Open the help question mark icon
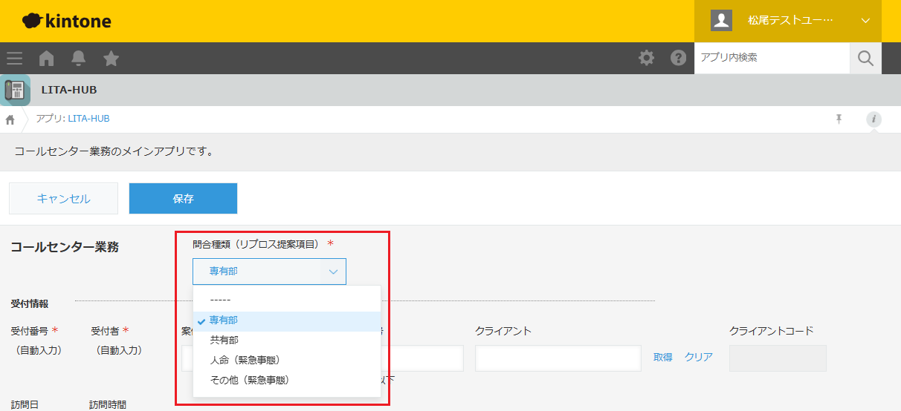The height and width of the screenshot is (411, 901). coord(678,58)
